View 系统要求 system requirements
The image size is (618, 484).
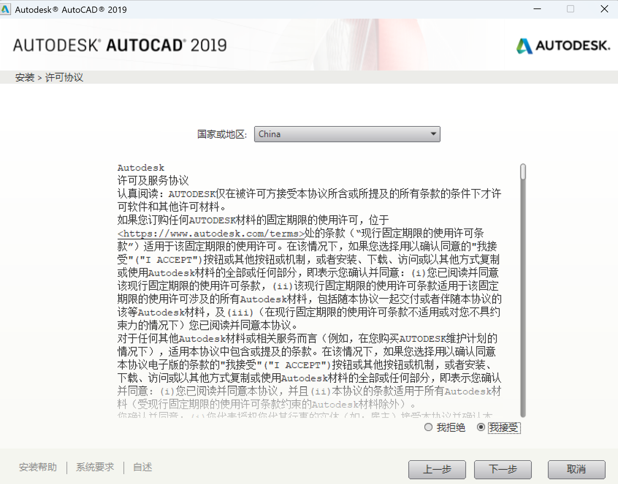[94, 467]
